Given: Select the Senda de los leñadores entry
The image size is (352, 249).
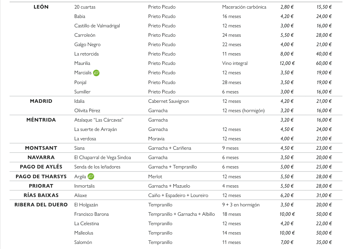Looking at the screenshot, I should (97, 167).
